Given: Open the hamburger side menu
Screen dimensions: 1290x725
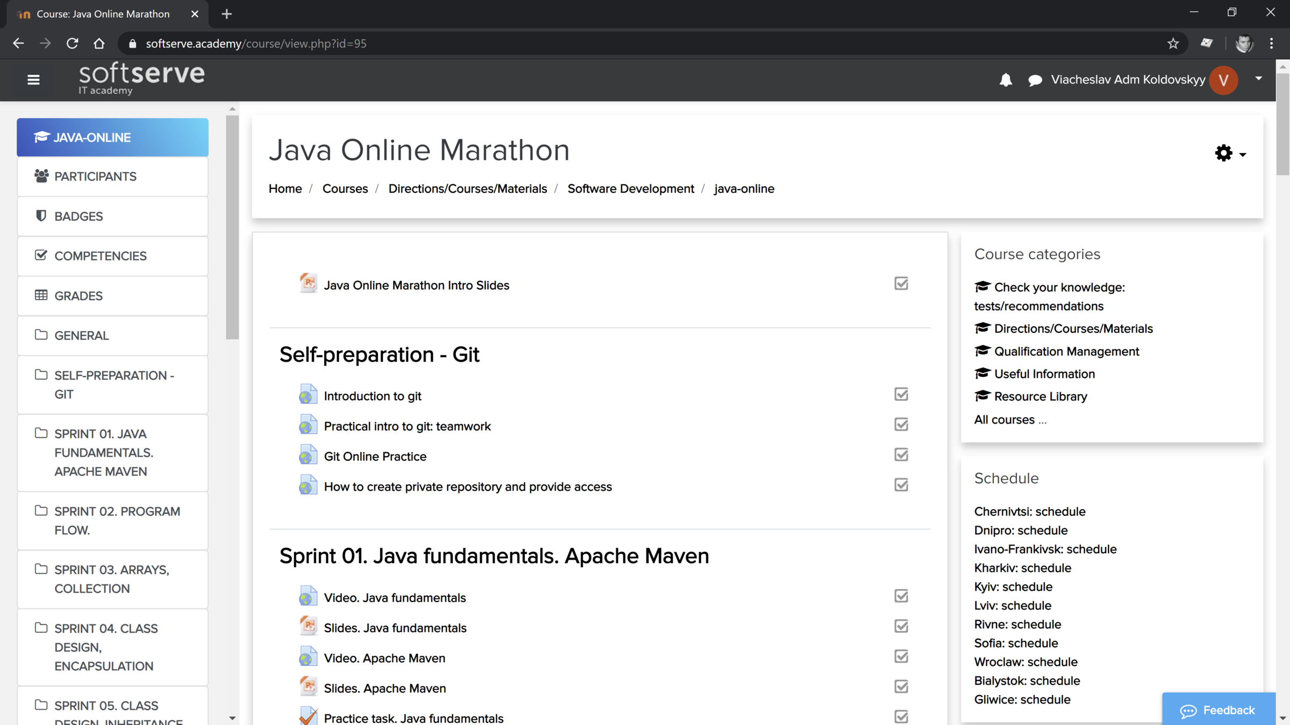Looking at the screenshot, I should click(x=33, y=80).
